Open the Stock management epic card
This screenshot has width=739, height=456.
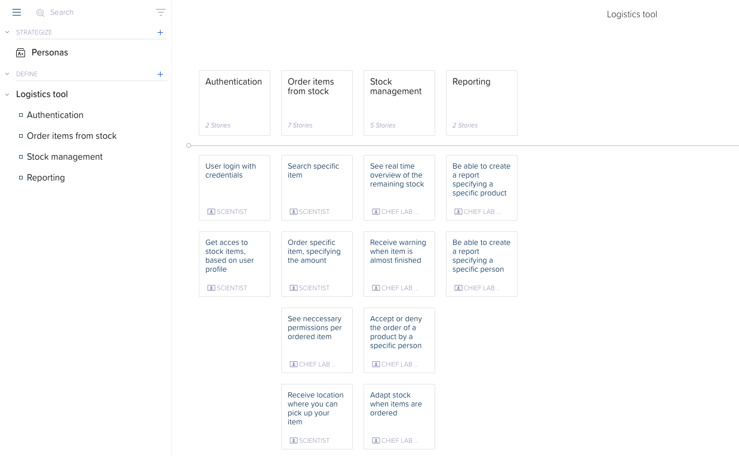click(399, 103)
